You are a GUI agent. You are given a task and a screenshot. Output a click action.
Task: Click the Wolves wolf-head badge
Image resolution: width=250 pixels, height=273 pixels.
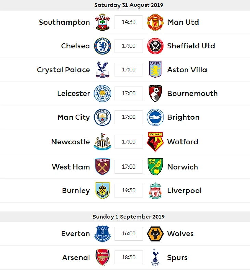155,234
